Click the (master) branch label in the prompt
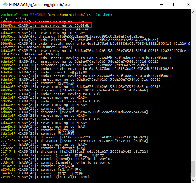196x183 pixels. [x=104, y=15]
